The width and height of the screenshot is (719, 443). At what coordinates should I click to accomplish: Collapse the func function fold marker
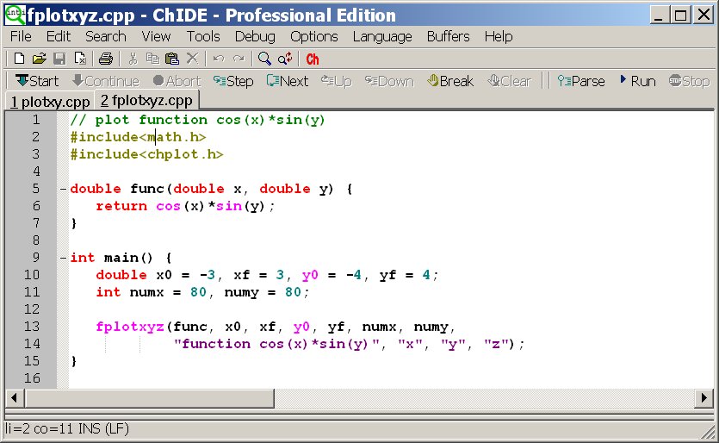click(63, 189)
